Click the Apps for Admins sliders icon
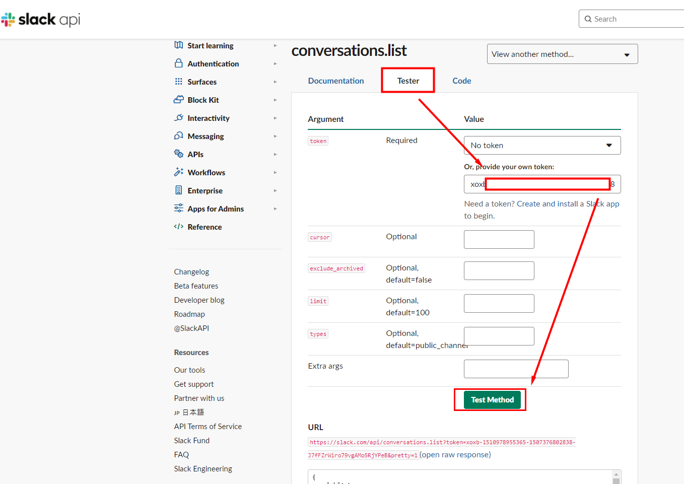 [179, 208]
